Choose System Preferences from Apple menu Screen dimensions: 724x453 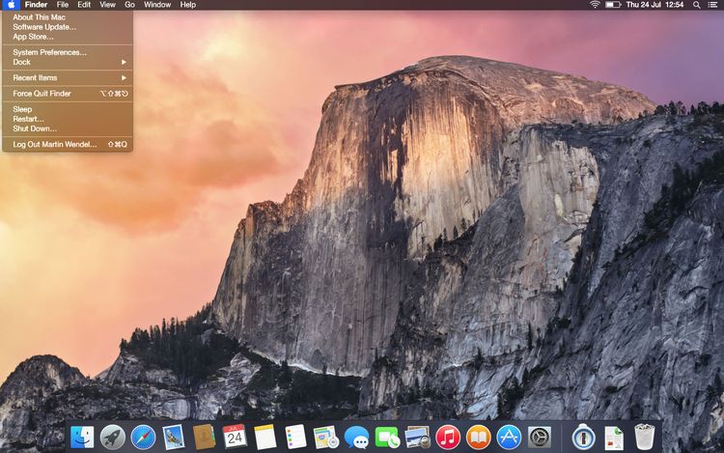click(x=49, y=52)
